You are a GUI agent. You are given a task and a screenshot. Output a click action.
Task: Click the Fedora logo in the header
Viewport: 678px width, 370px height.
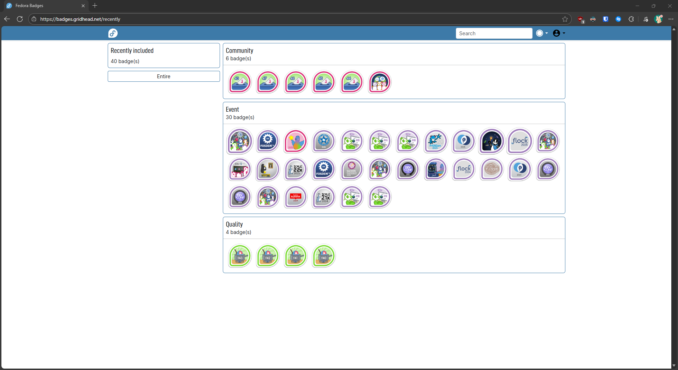113,33
